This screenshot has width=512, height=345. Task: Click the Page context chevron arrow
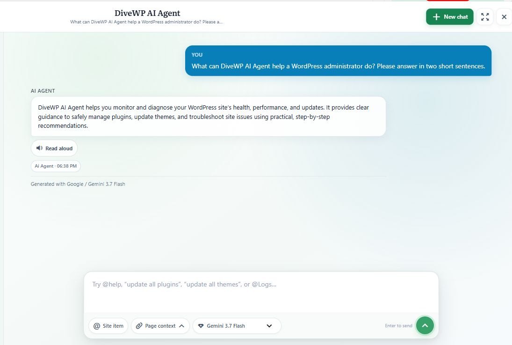(181, 326)
